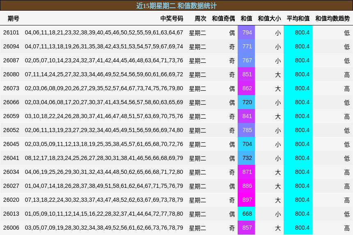Image resolution: width=353 pixels, height=235 pixels.
Task: Select period number 26059
Action: coord(11,116)
